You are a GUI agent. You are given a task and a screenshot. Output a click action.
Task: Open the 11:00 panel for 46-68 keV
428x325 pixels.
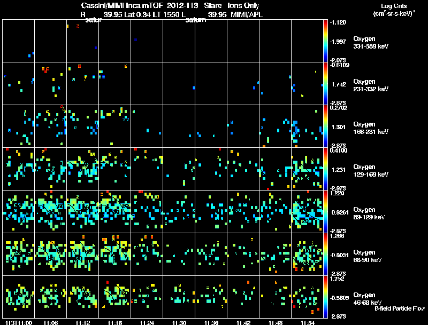19,297
